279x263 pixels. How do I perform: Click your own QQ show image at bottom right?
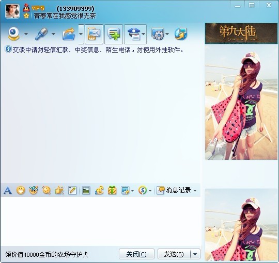click(x=241, y=225)
